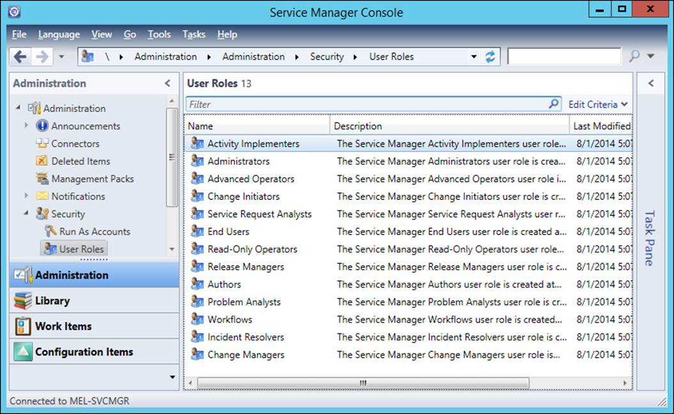
Task: Click breadcrumb arrow after Security
Action: (x=355, y=57)
